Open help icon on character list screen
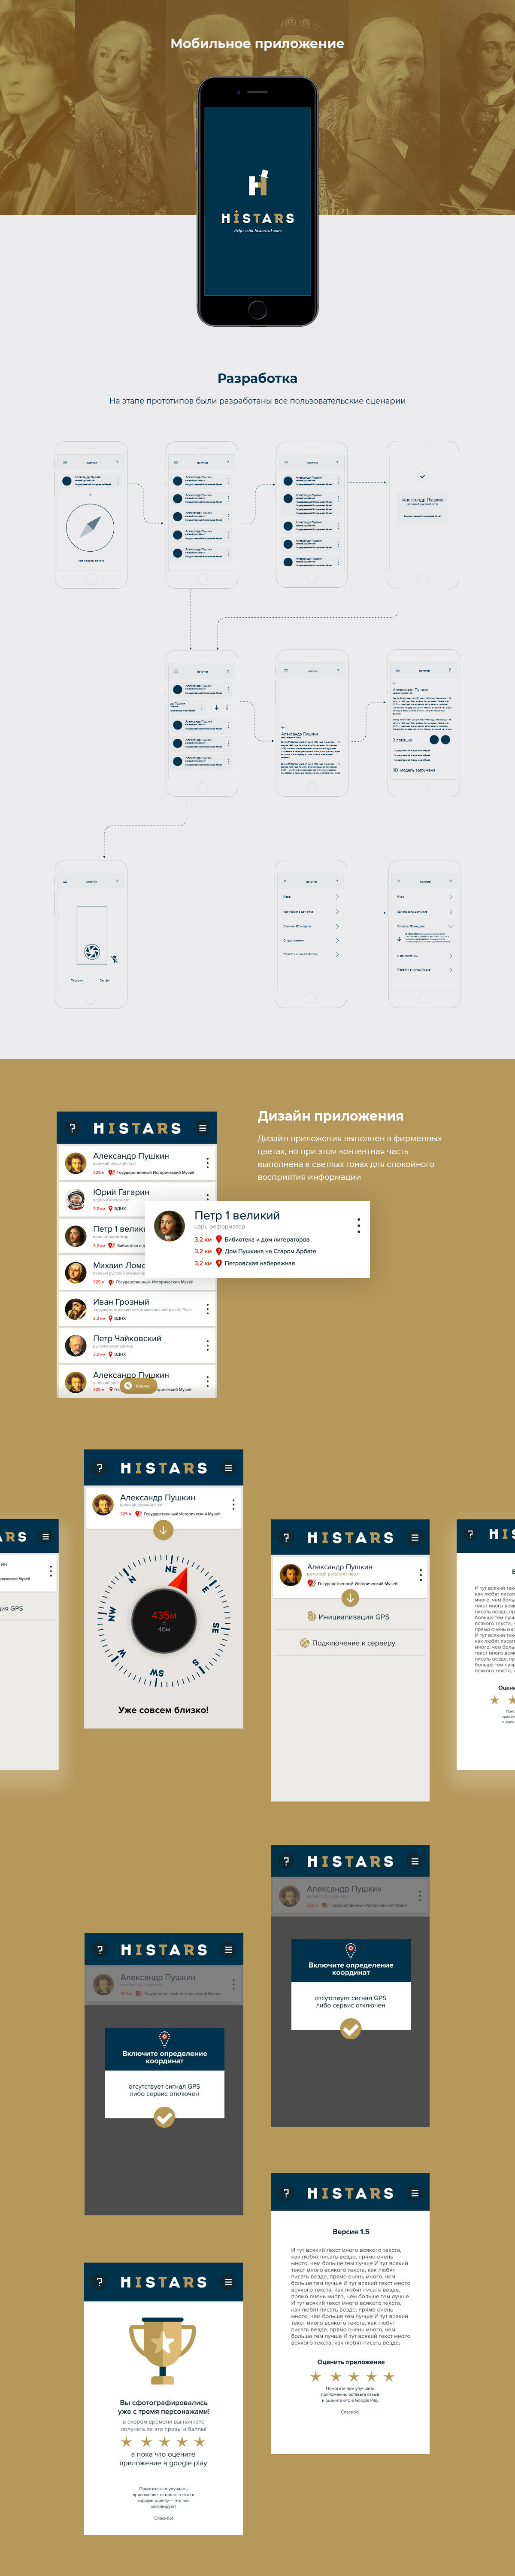Image resolution: width=515 pixels, height=2576 pixels. point(72,1128)
